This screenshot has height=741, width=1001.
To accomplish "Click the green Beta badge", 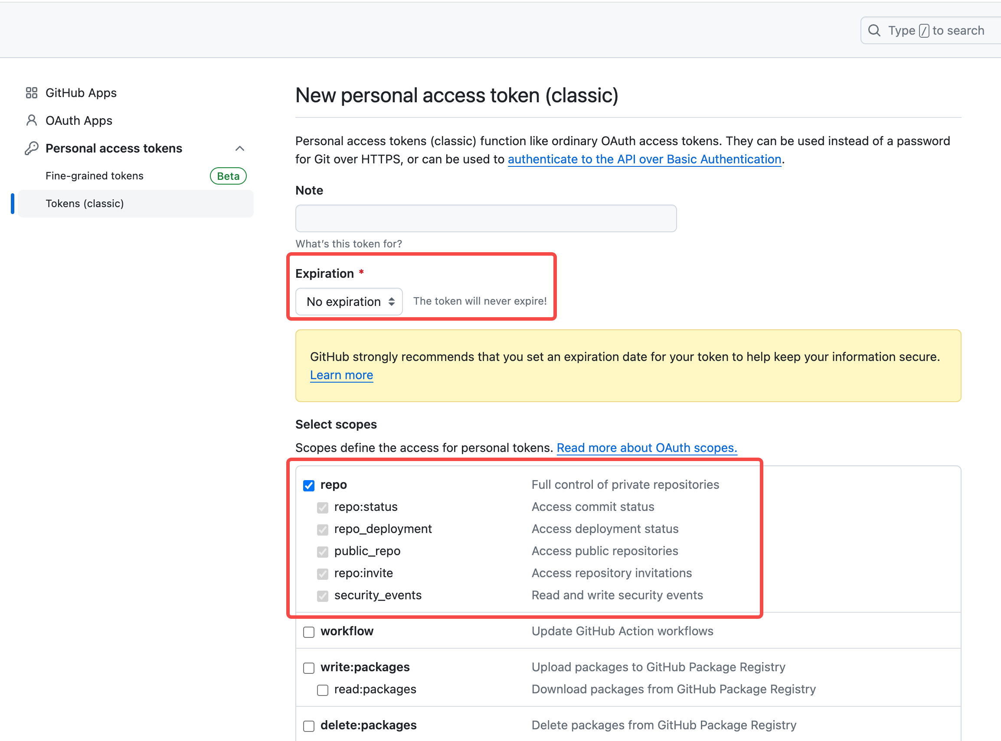I will point(228,176).
